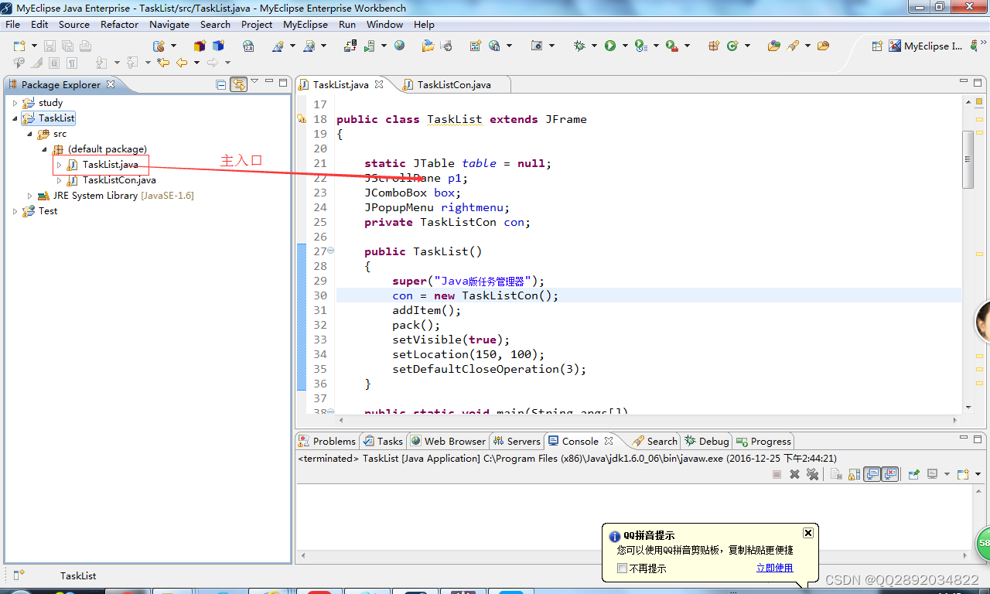Viewport: 990px width, 594px height.
Task: Click the New file toolbar icon
Action: tap(19, 46)
